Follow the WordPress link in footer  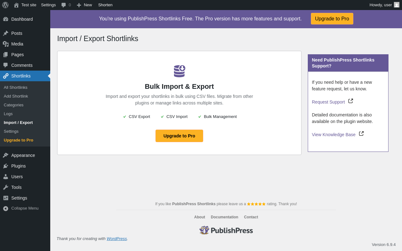[x=117, y=238]
